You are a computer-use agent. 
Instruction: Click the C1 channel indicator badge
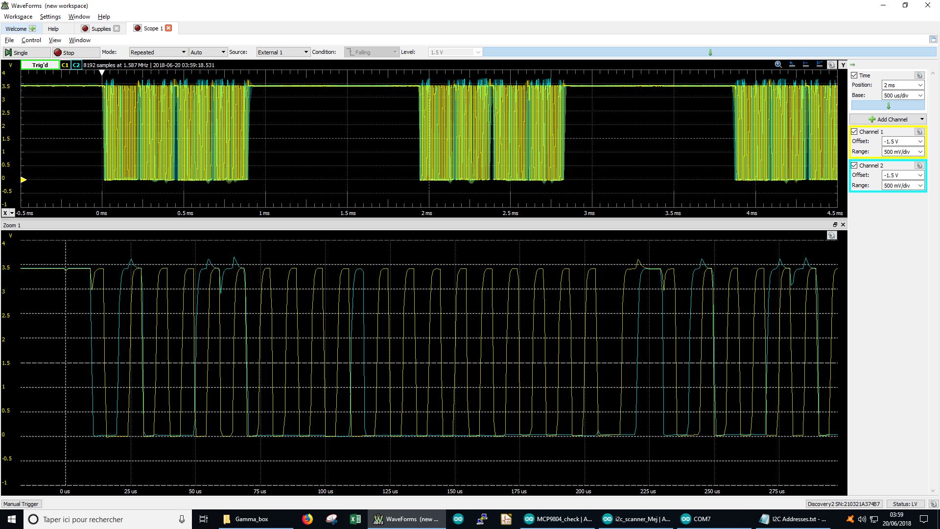pyautogui.click(x=65, y=65)
